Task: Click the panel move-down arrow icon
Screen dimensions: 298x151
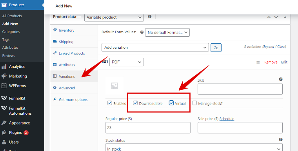Action: (x=276, y=17)
